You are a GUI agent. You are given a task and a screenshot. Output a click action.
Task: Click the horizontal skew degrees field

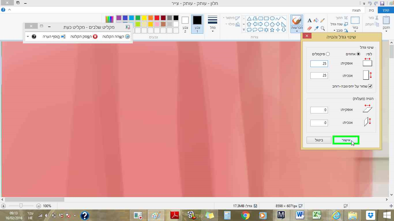[319, 110]
